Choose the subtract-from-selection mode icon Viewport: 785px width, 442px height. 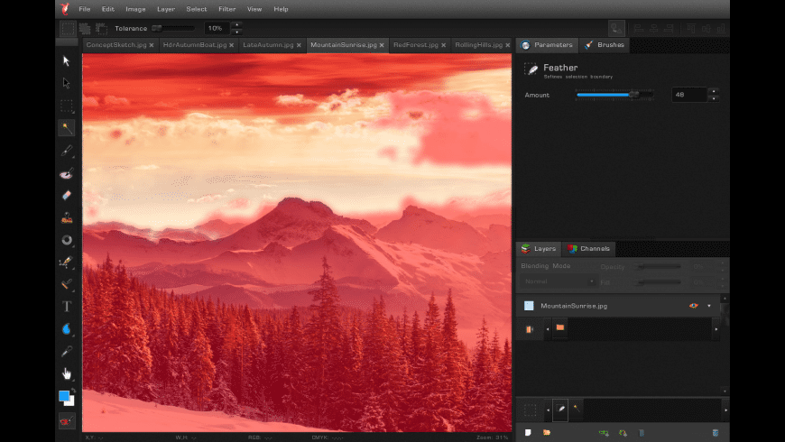click(x=102, y=29)
